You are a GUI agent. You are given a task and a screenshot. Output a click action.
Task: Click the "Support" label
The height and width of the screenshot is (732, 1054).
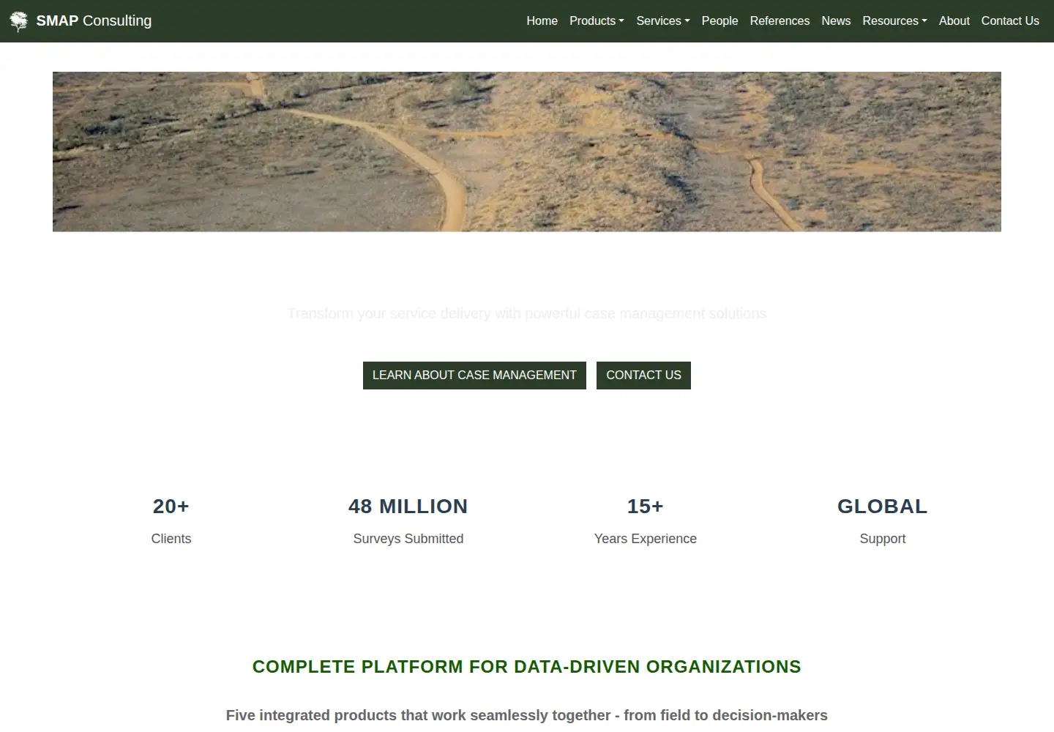point(883,539)
